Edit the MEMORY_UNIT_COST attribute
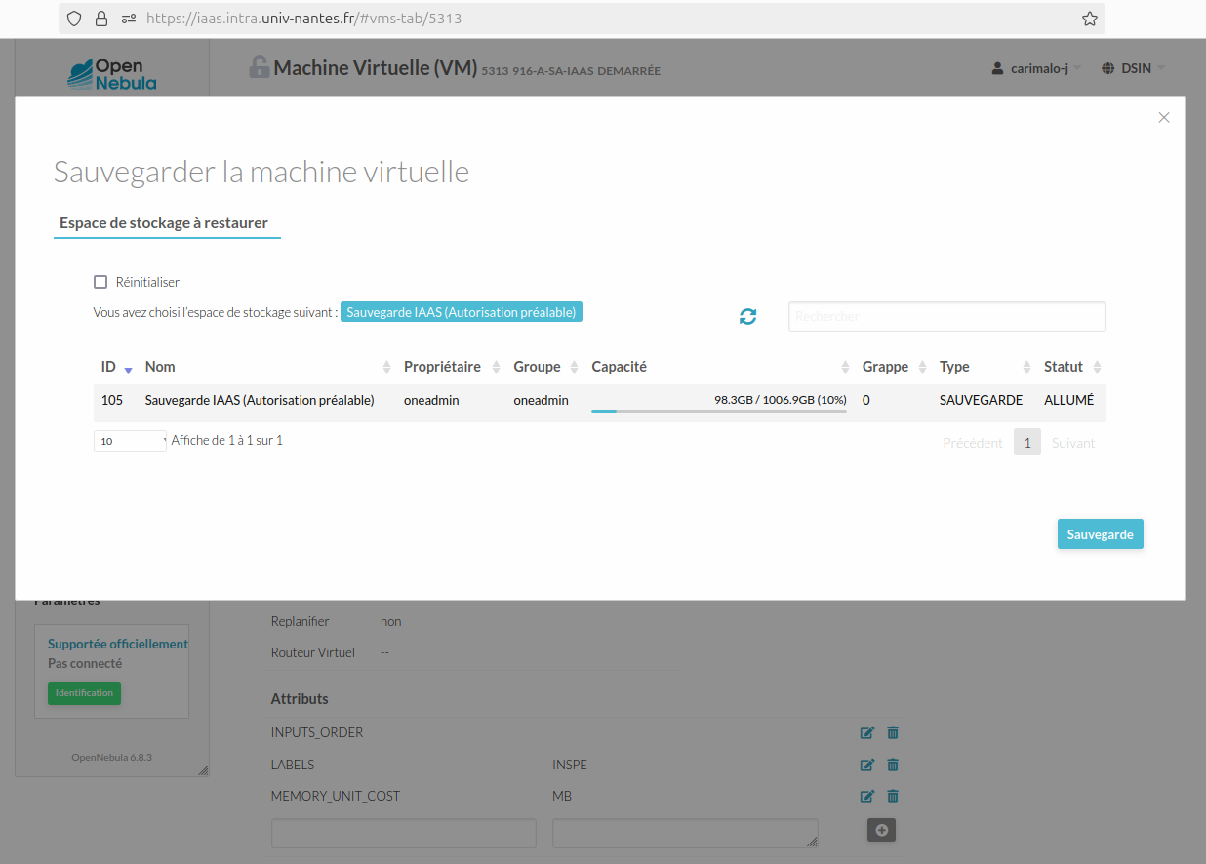The width and height of the screenshot is (1206, 864). coord(866,796)
